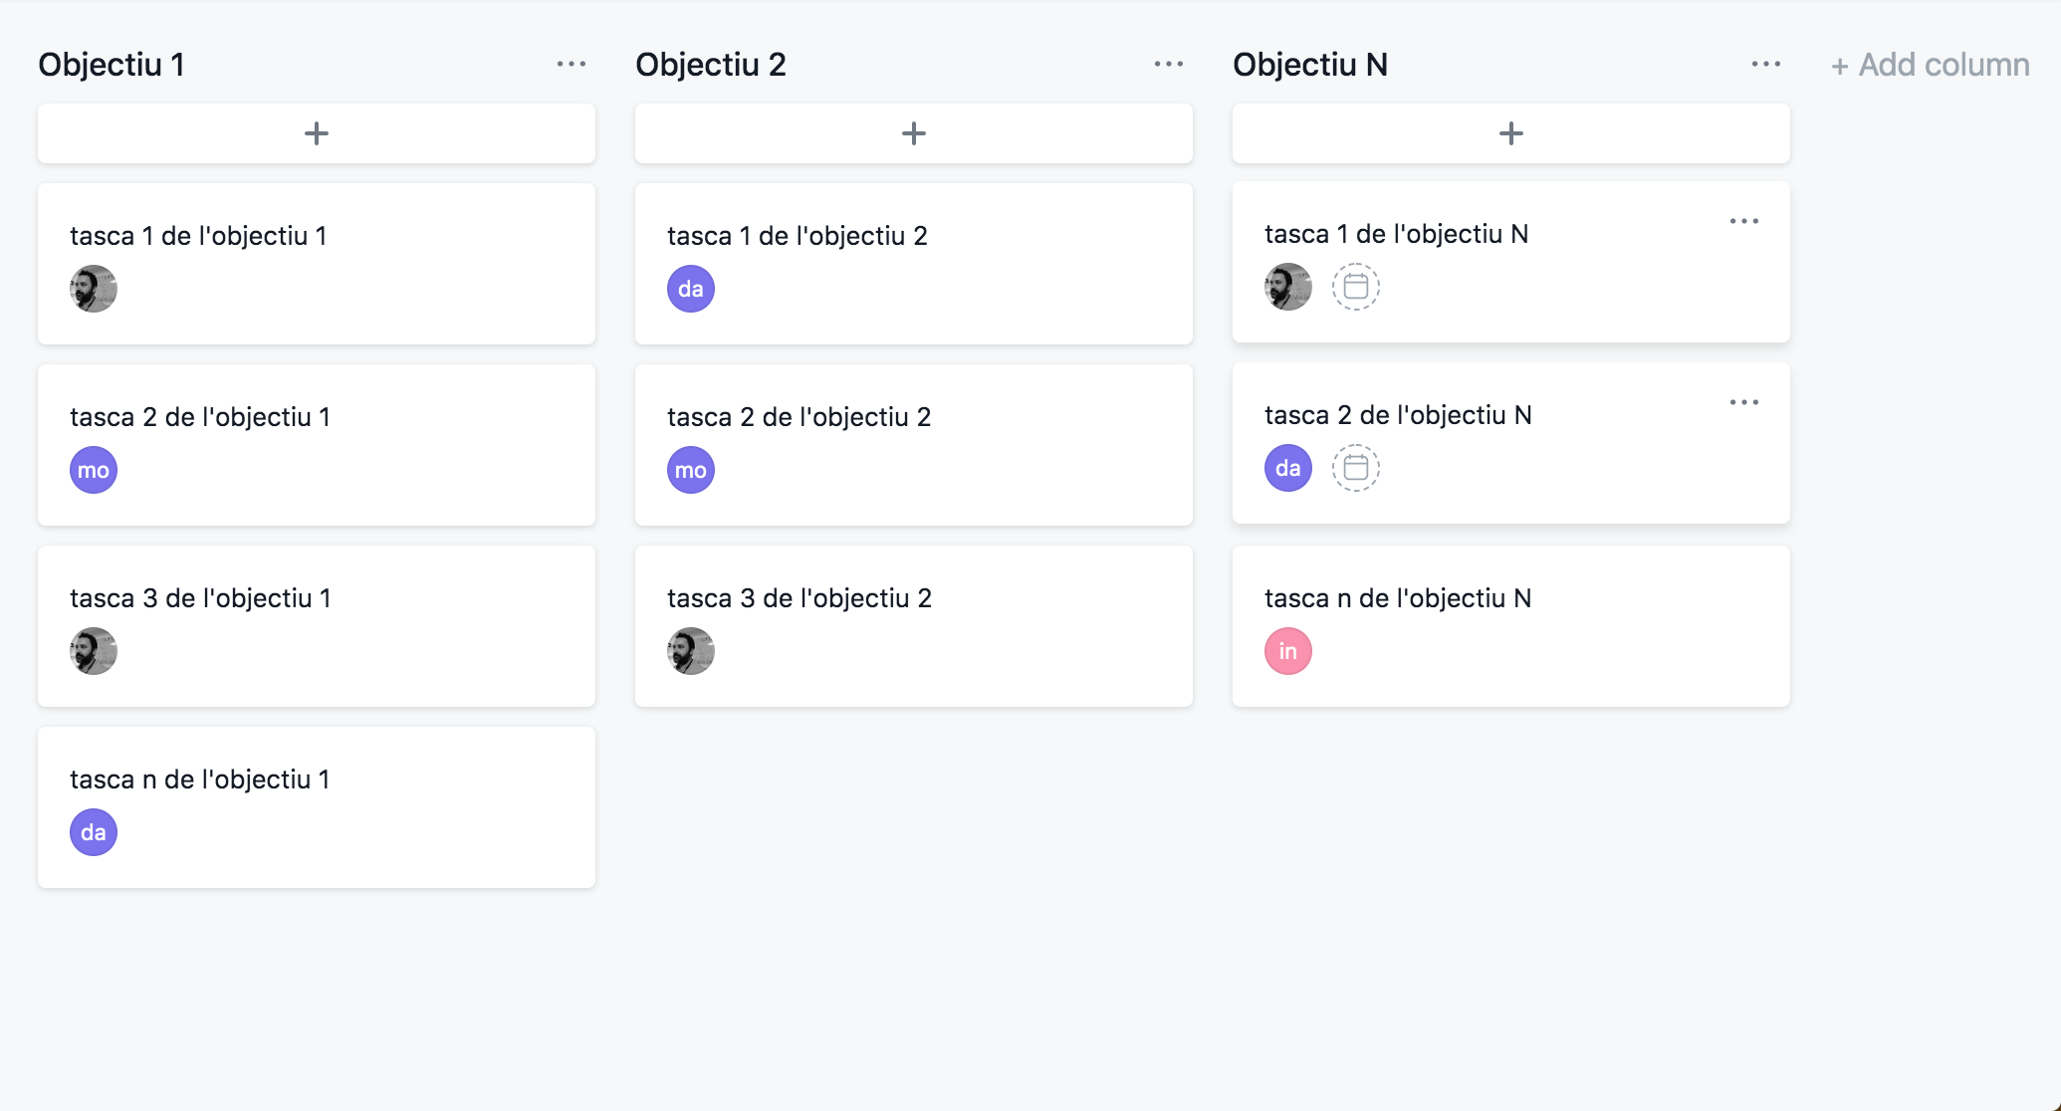
Task: Open due date calendar on tasca 2 Objectiu N
Action: 1356,468
